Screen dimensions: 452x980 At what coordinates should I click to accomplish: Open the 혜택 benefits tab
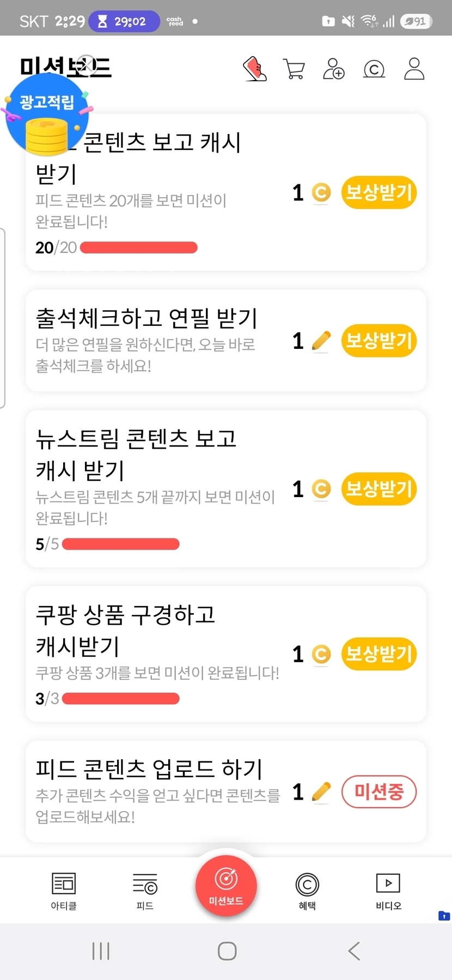point(307,890)
